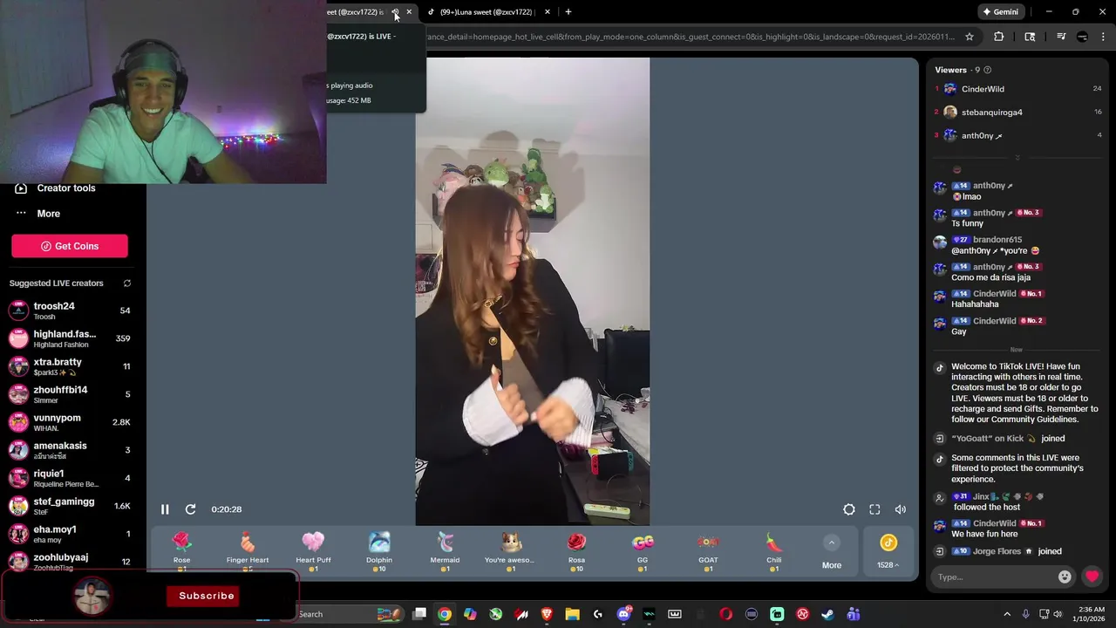Click the refresh stream icon beside pause
The image size is (1116, 628).
[x=190, y=509]
